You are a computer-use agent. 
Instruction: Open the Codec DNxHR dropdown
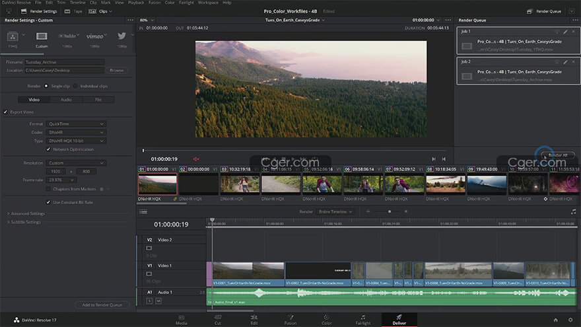[x=76, y=132]
